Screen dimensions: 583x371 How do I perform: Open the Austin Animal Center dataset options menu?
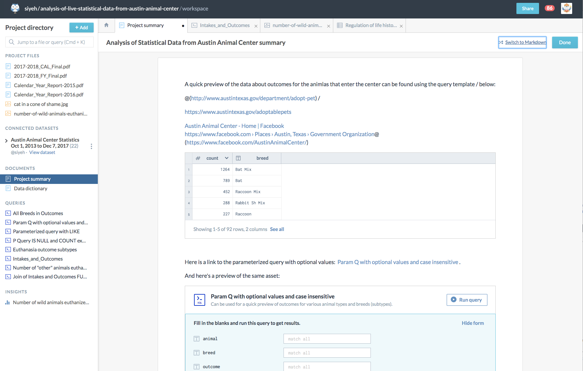click(91, 146)
